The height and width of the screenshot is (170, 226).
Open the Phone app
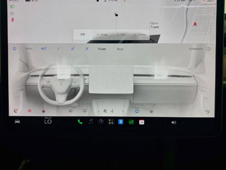point(80,122)
